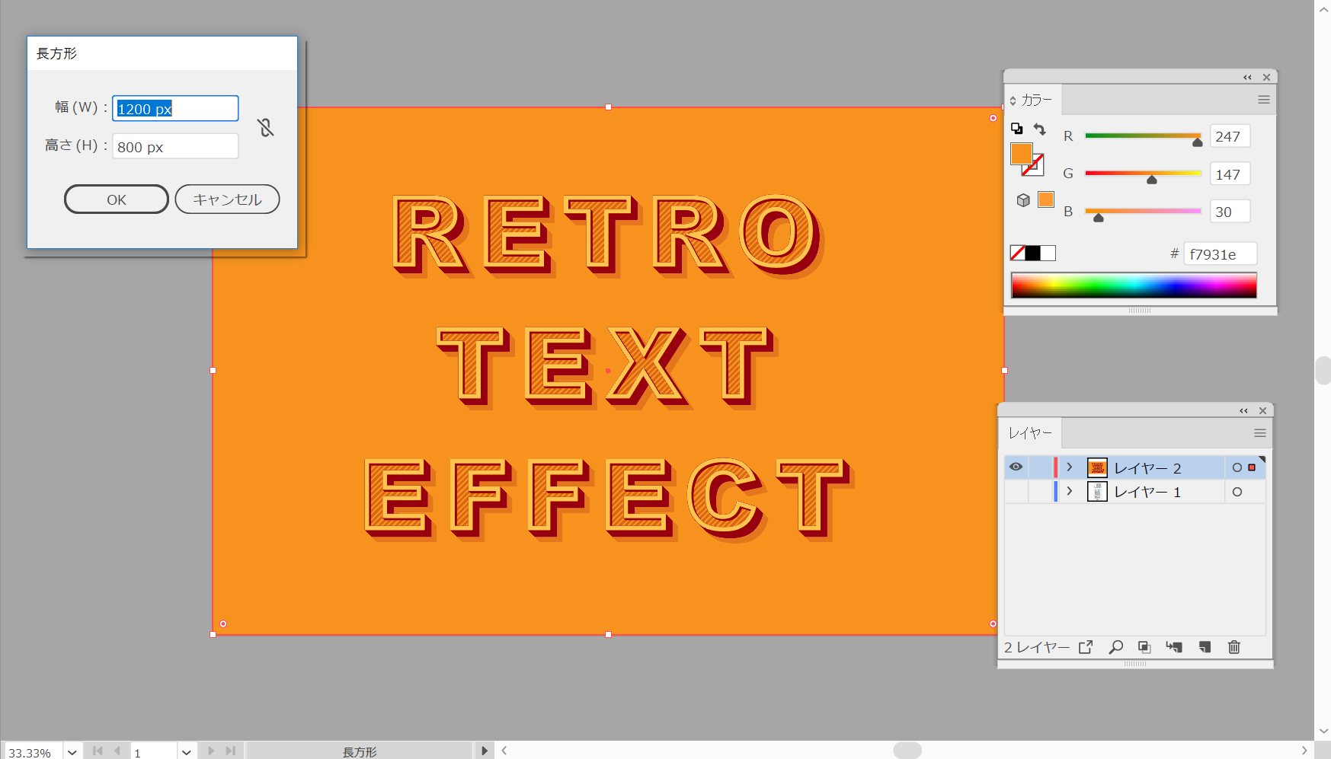Open the カラー panel options menu
Image resolution: width=1331 pixels, height=759 pixels.
click(1263, 100)
